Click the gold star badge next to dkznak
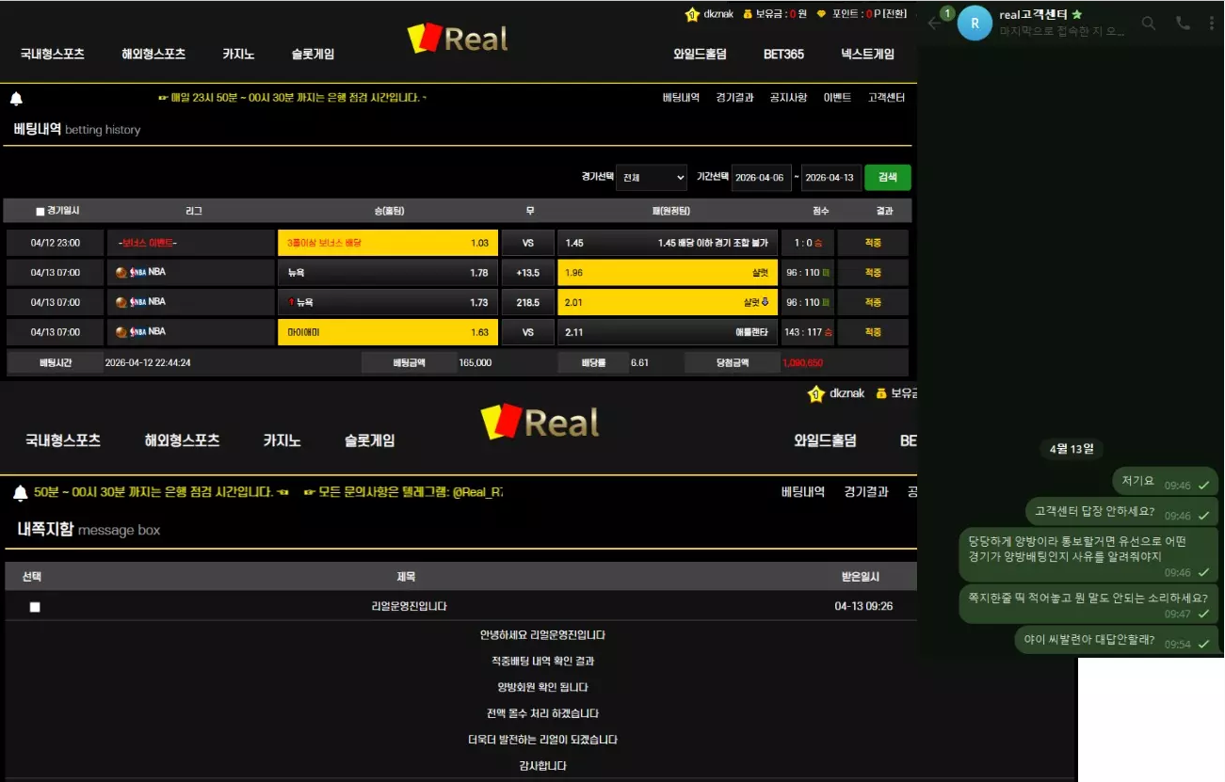Screen dimensions: 1225x782 pos(692,14)
